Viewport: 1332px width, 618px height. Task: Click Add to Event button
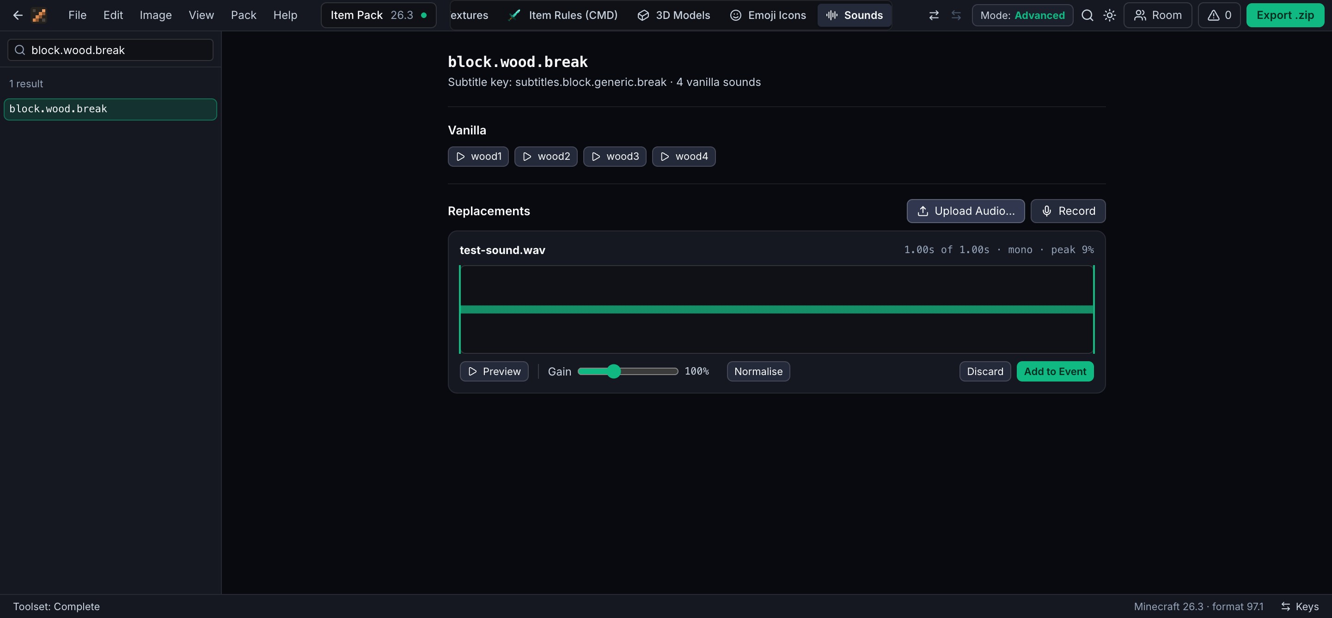(1055, 371)
